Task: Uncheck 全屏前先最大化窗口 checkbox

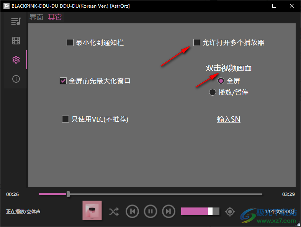Action: click(63, 81)
